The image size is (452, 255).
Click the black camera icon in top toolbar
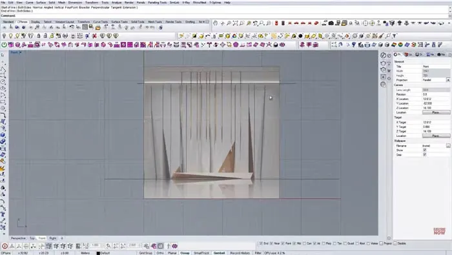click(331, 23)
